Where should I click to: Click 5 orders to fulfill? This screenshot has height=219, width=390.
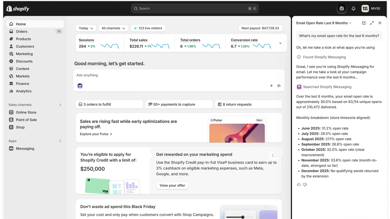[109, 104]
